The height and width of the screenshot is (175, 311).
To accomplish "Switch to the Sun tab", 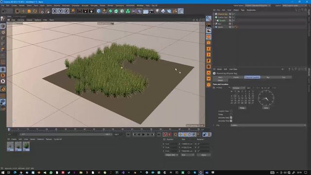I will tap(284, 77).
